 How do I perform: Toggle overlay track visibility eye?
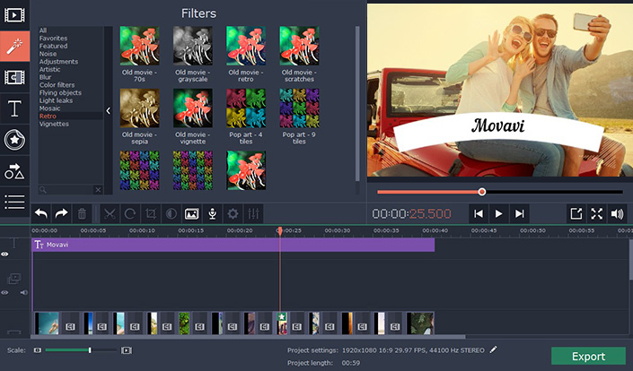pyautogui.click(x=4, y=293)
